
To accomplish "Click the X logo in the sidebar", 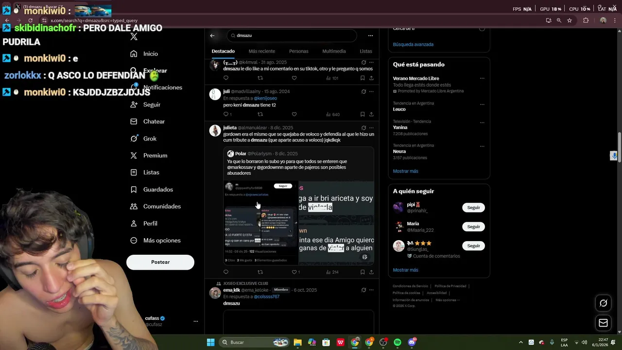I will point(134,37).
